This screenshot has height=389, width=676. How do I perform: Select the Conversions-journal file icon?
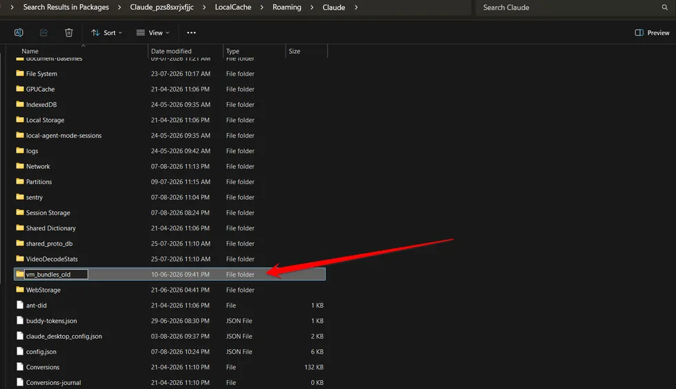click(20, 383)
